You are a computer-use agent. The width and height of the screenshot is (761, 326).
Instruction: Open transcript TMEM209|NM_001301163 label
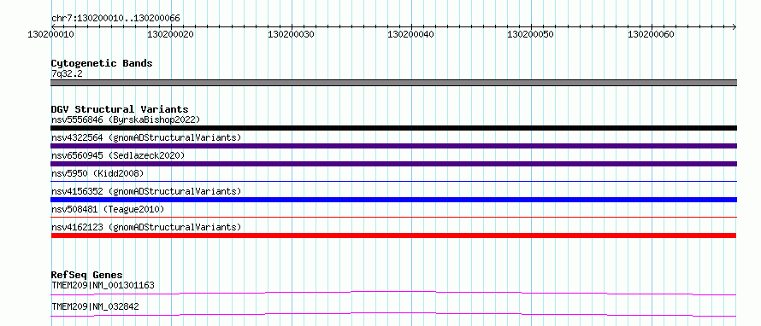point(103,285)
